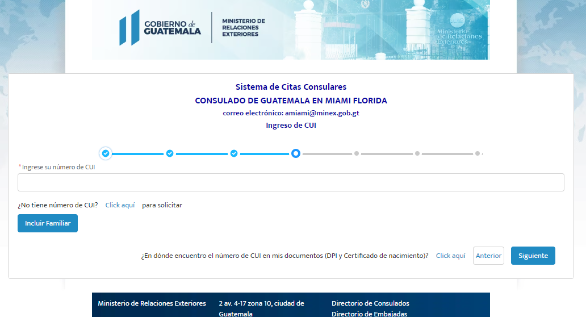The image size is (586, 317).
Task: Click the Ministerio de Relaciones Exteriores banner text
Action: pyautogui.click(x=243, y=28)
